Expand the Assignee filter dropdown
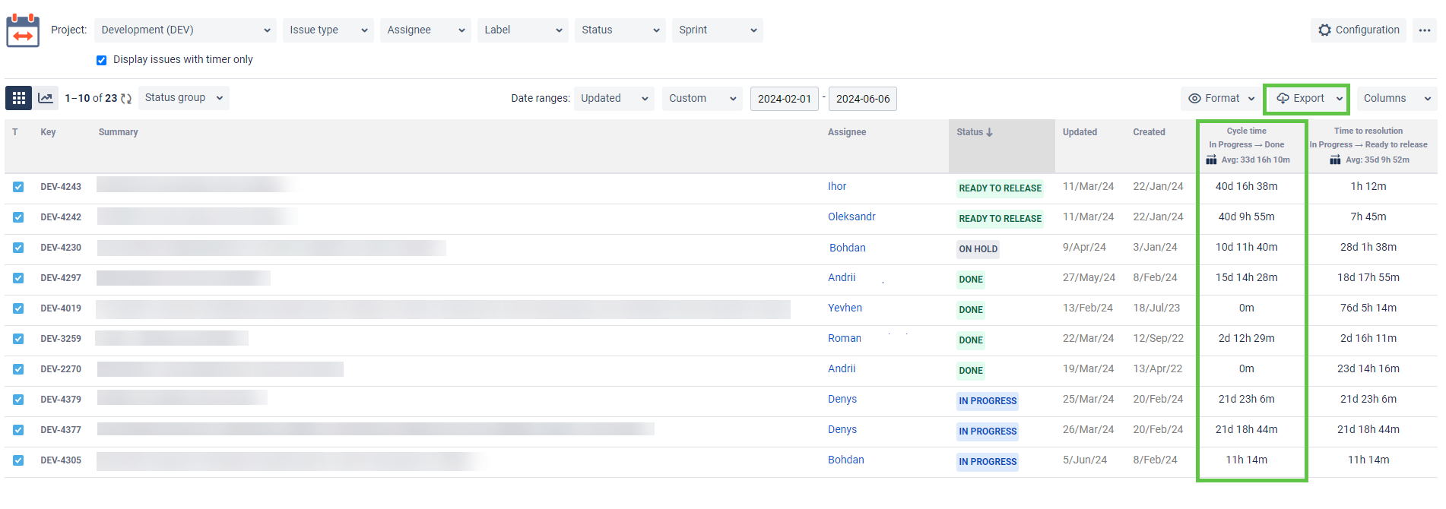Screen dimensions: 1446x509 426,30
